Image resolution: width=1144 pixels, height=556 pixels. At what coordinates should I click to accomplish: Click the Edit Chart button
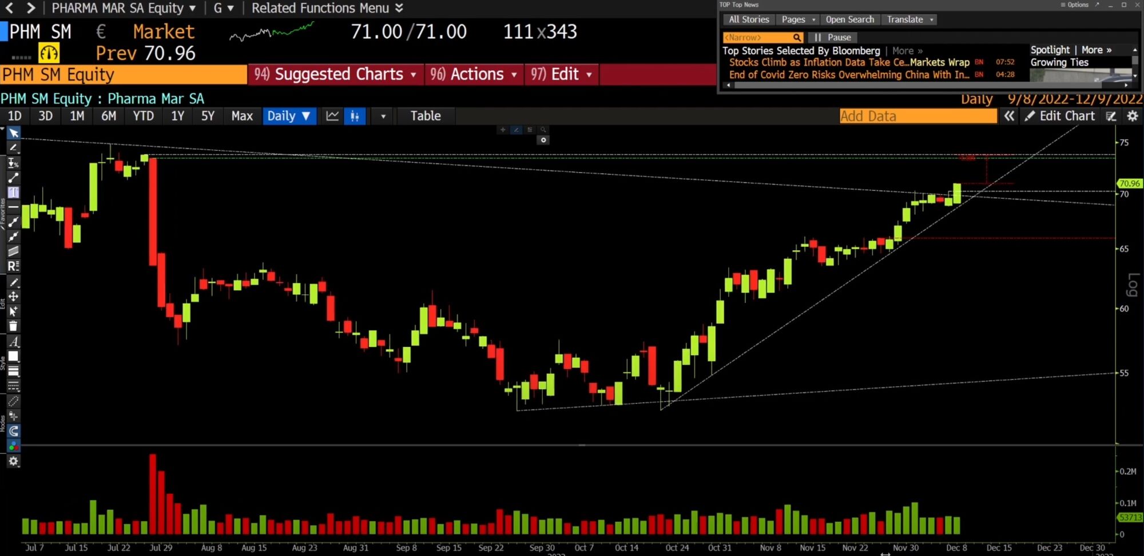1060,116
